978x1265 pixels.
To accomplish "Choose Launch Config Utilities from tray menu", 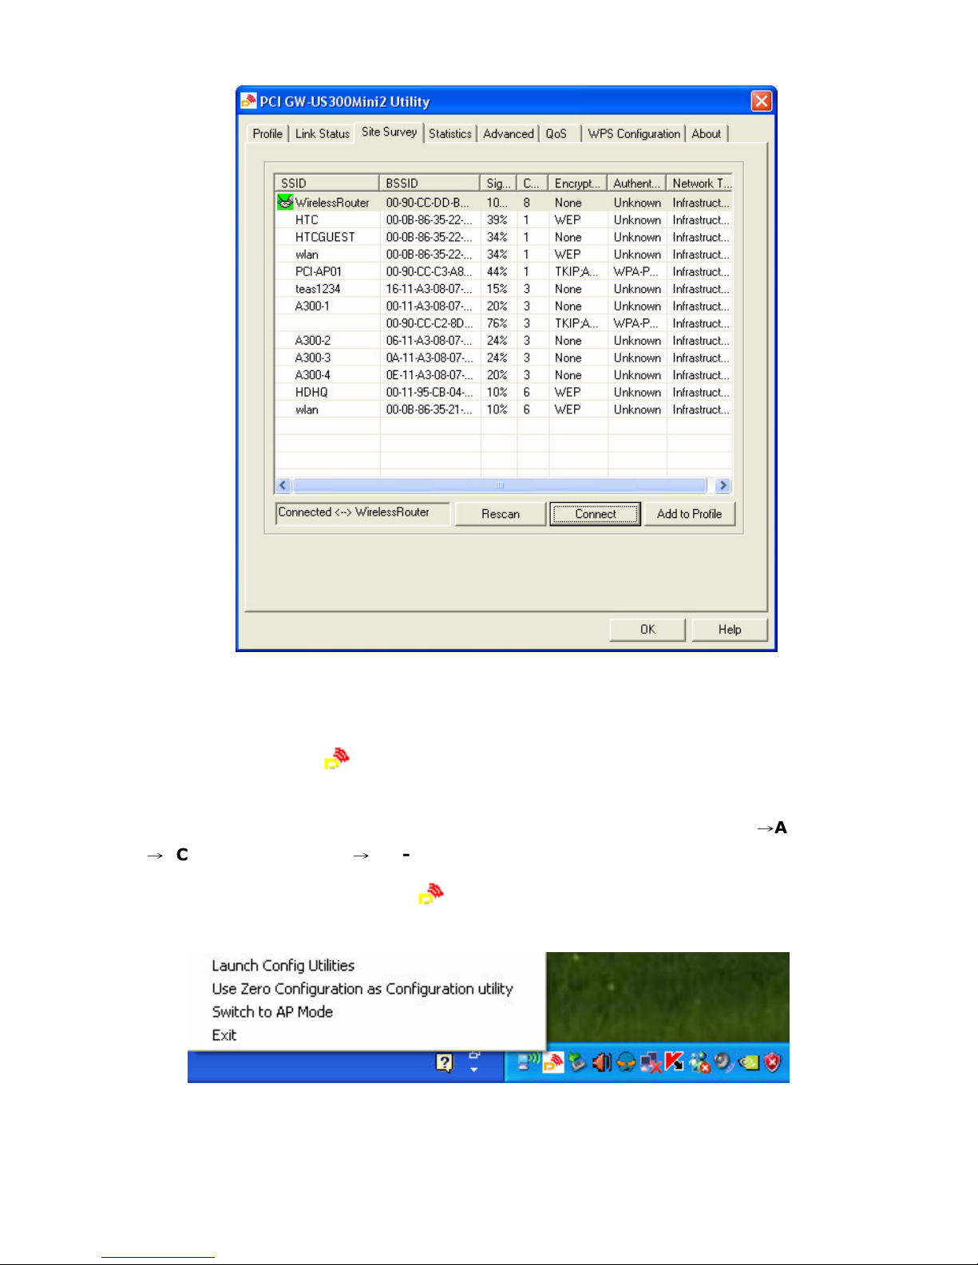I will [283, 965].
